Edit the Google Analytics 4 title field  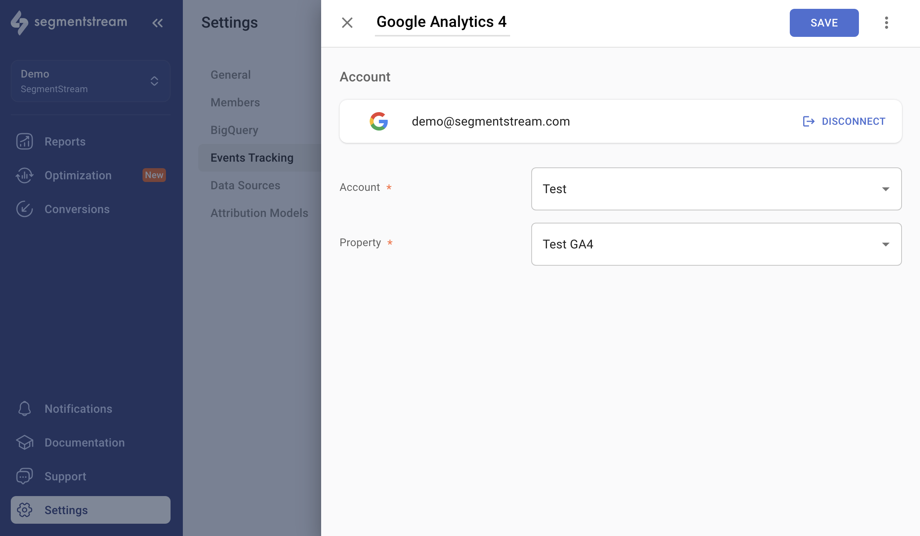click(442, 22)
